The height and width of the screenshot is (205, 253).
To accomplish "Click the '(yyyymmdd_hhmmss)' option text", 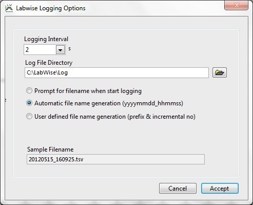I will point(153,103).
